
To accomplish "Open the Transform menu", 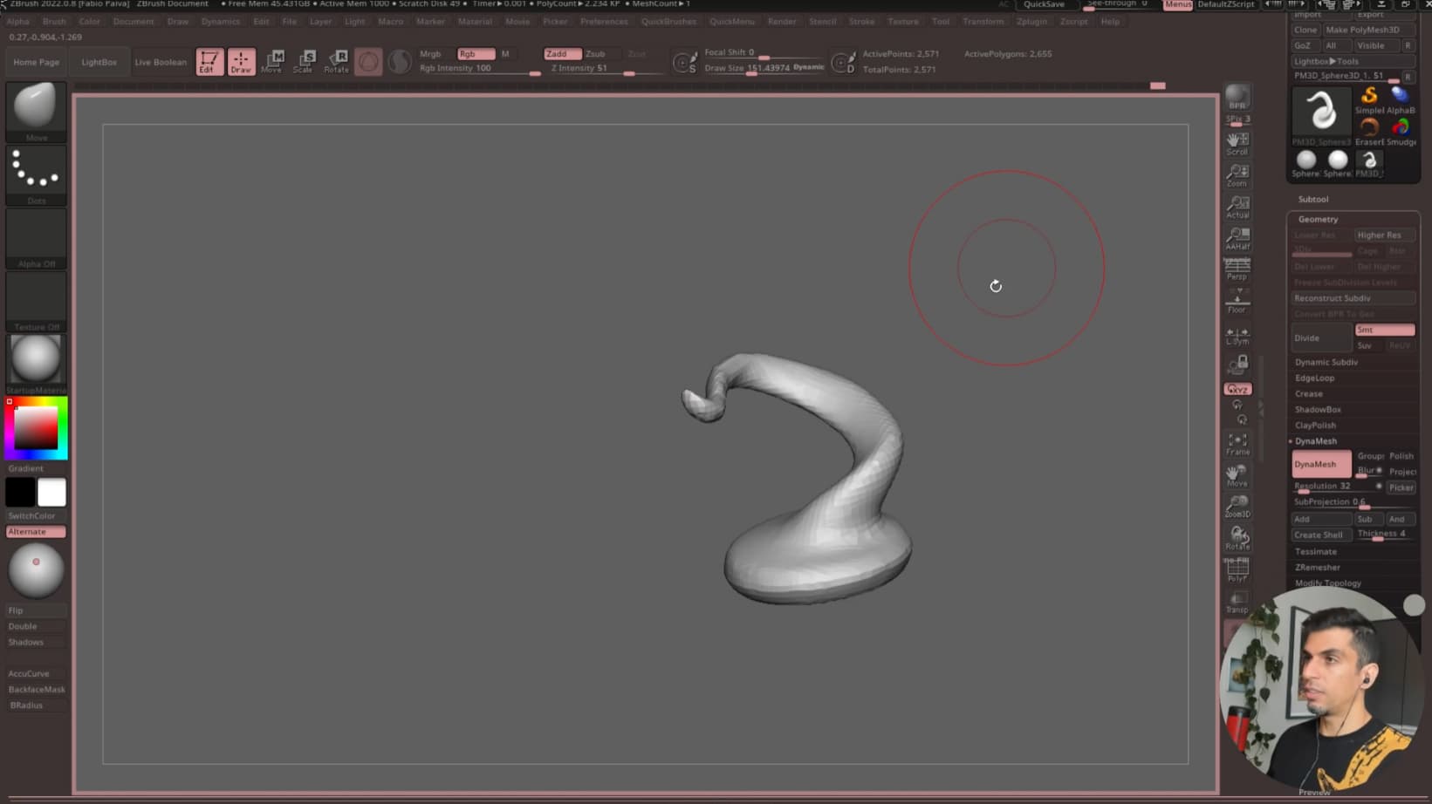I will click(x=983, y=21).
